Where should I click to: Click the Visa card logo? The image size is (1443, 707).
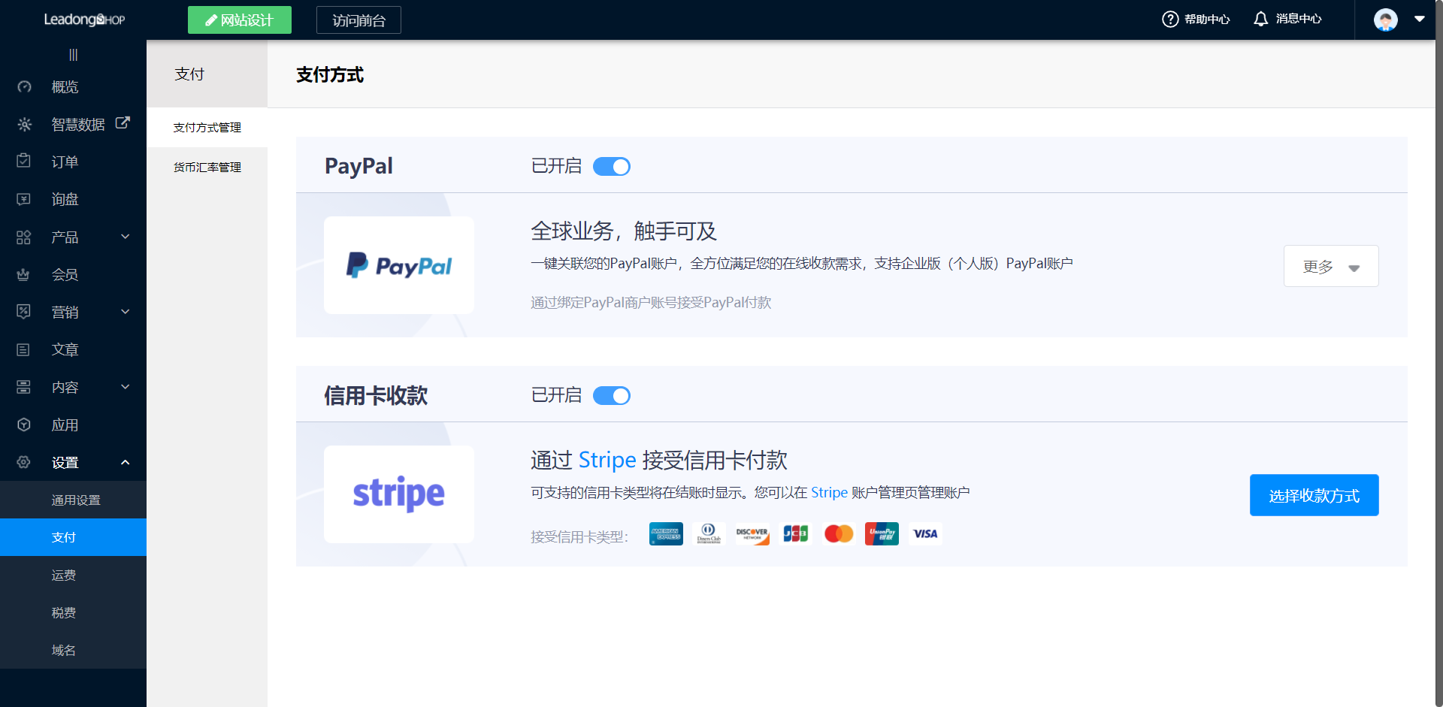[925, 533]
